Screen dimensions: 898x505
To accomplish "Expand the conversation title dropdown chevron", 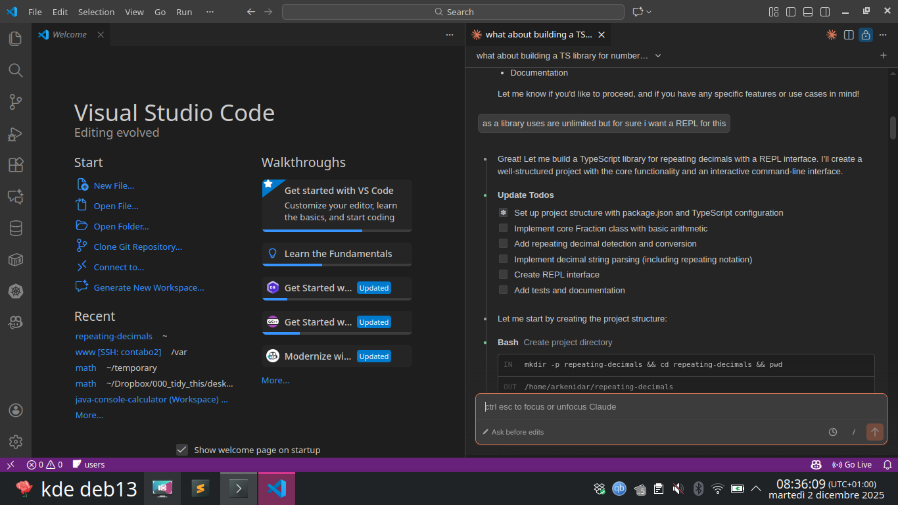I will [x=658, y=56].
